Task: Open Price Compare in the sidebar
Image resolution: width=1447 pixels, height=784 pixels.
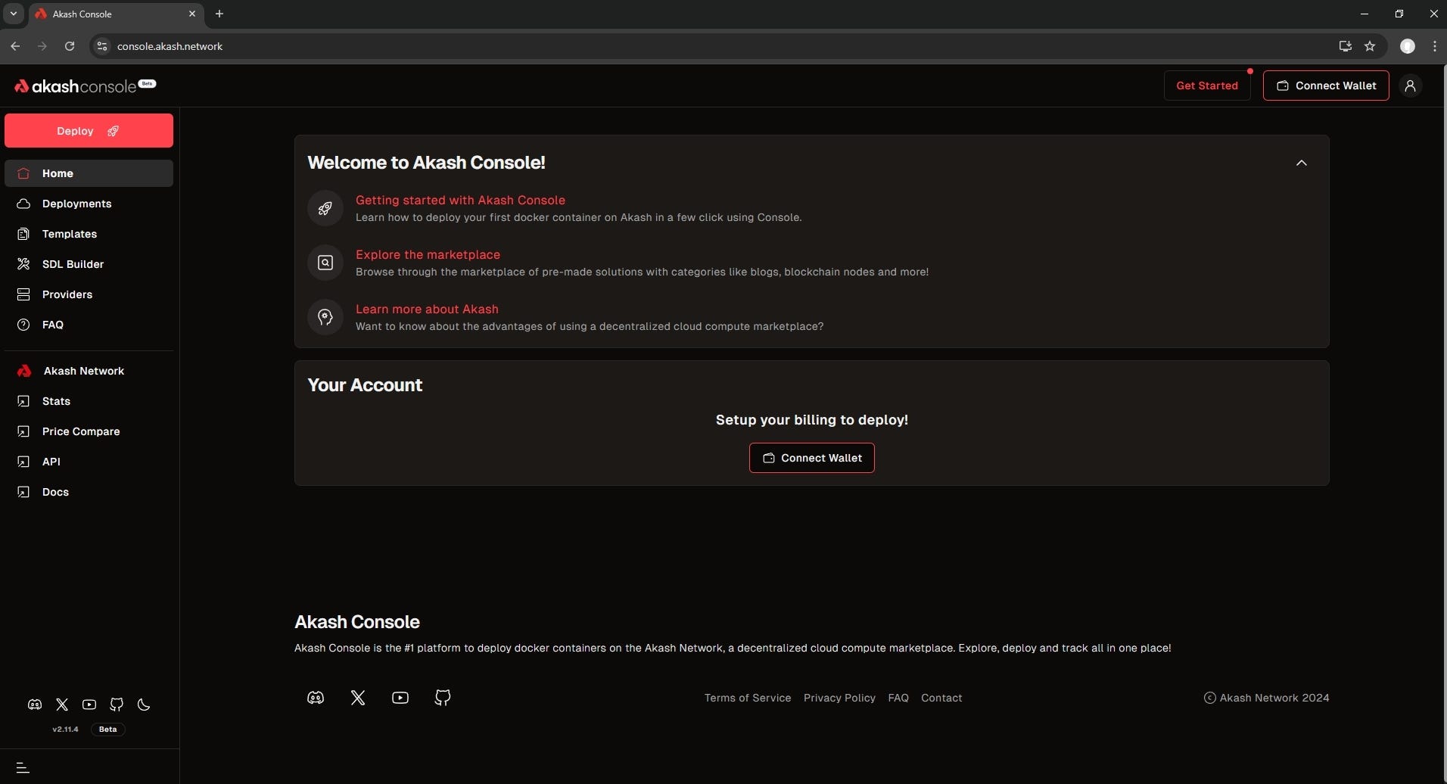Action: [x=89, y=431]
